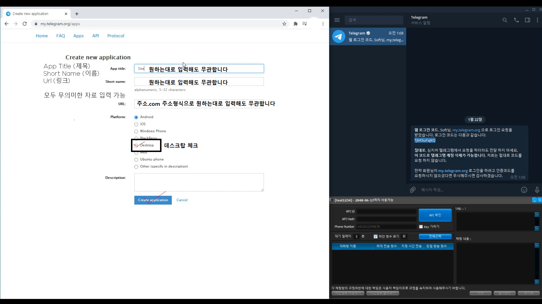Minimize the test1234 tool window

(x=534, y=200)
